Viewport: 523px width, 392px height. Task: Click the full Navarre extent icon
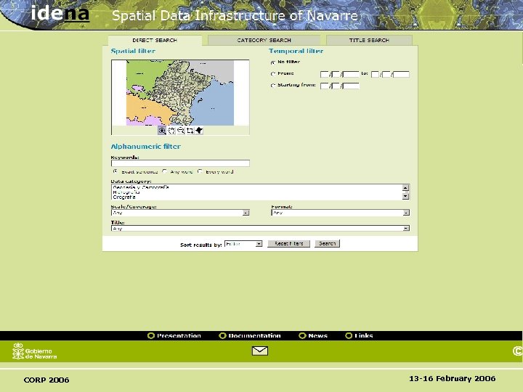click(x=199, y=131)
